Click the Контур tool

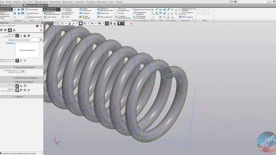pos(120,13)
